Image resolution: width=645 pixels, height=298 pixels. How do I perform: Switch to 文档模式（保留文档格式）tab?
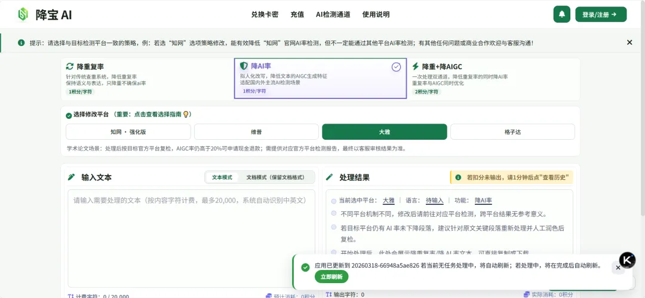coord(275,177)
